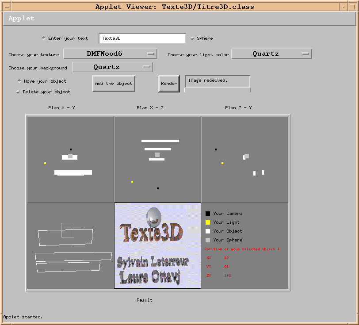This screenshot has height=325, width=359.
Task: Expand the light color Quartz dropdown
Action: 271,54
